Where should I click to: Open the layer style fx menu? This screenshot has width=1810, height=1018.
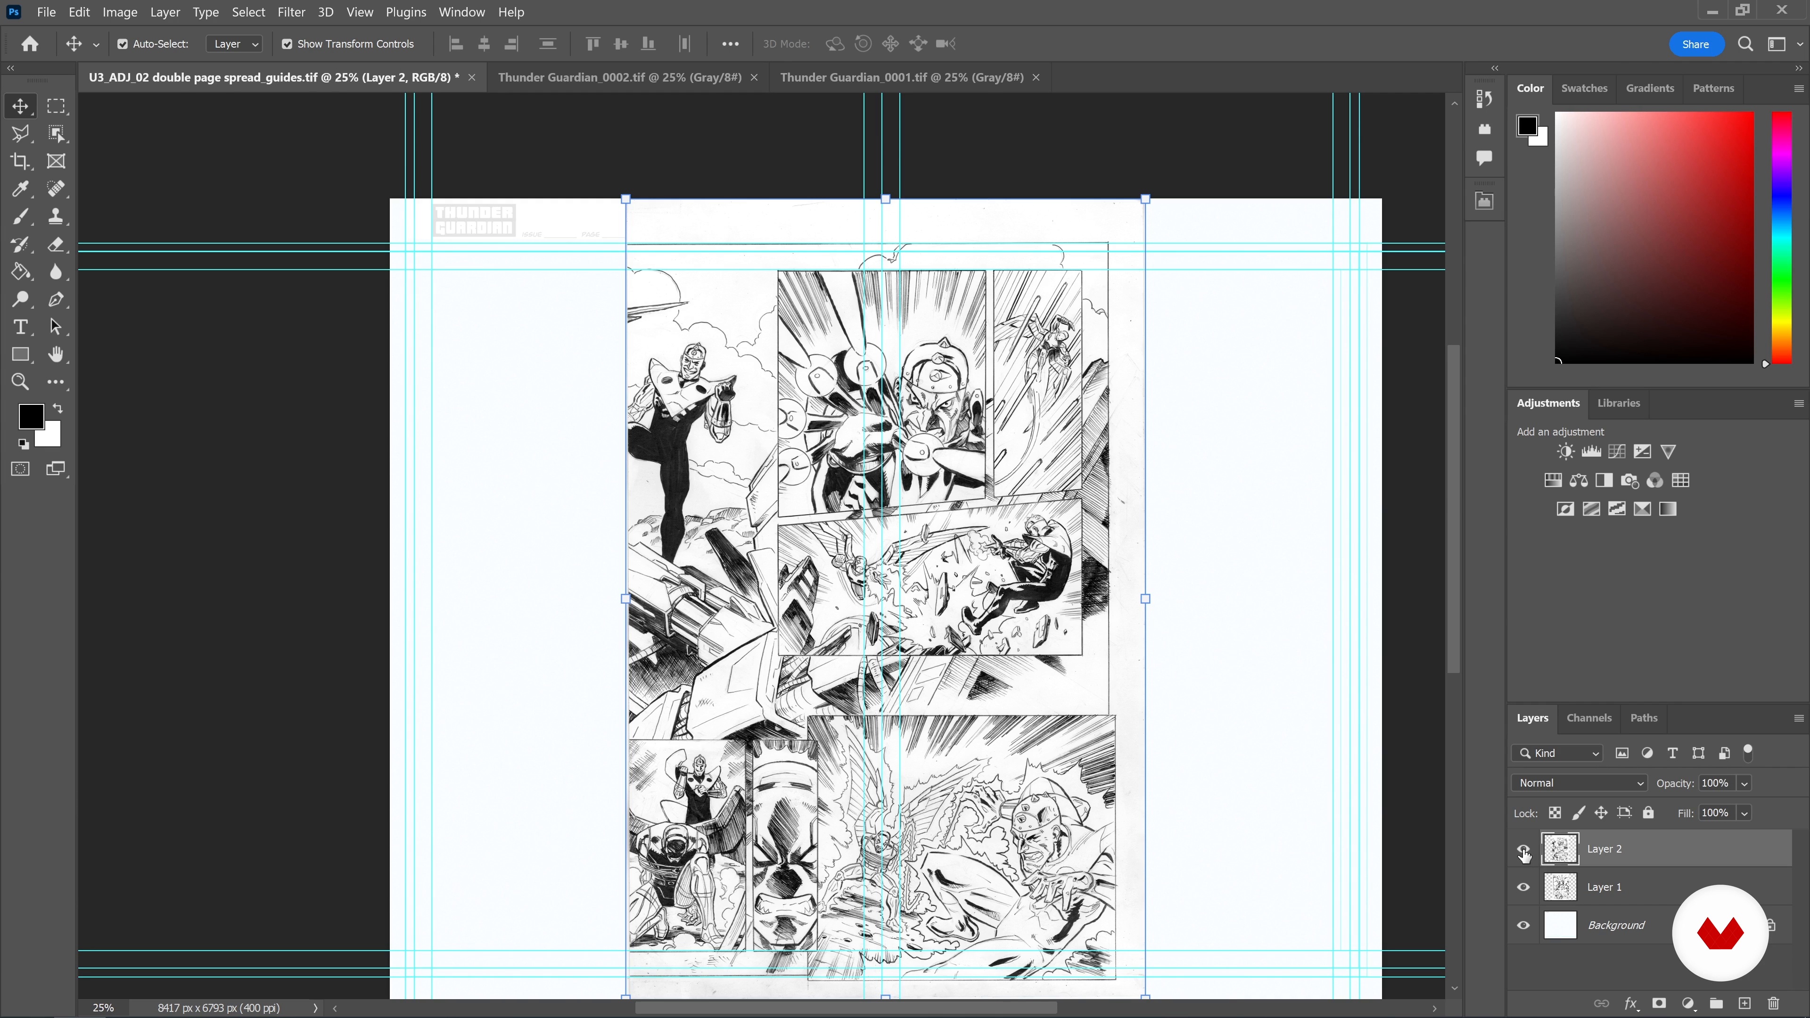click(1631, 1003)
